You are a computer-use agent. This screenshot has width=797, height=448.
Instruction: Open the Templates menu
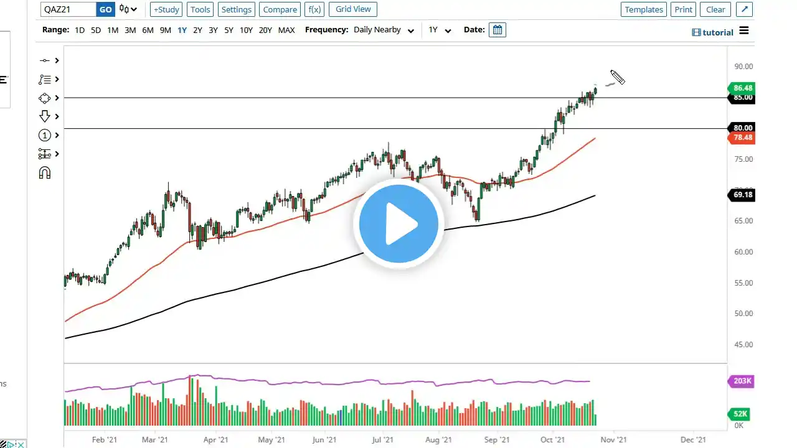[644, 9]
